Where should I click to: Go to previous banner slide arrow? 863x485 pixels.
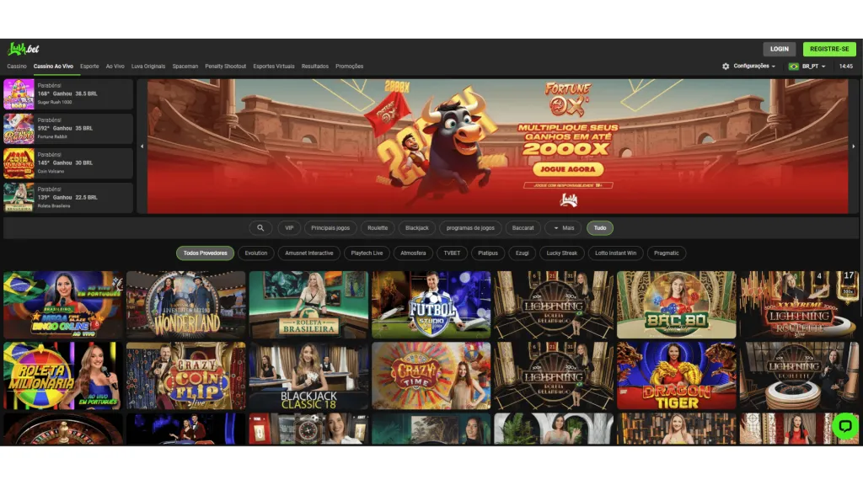(x=142, y=147)
